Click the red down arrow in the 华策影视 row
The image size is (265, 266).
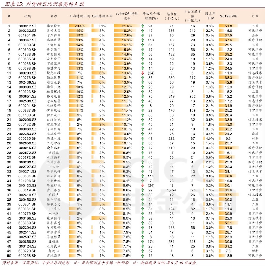coord(142,186)
